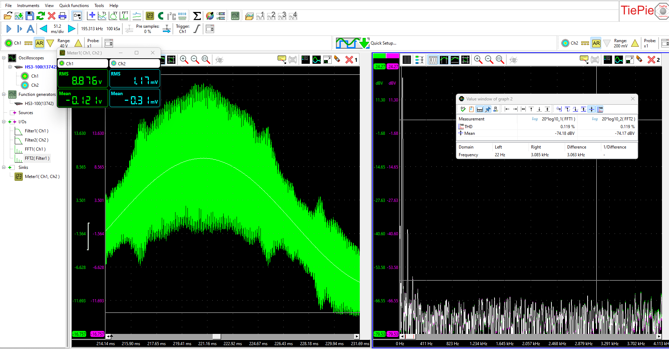Click graph 1 horizontal scrollbar thumb

(217, 337)
